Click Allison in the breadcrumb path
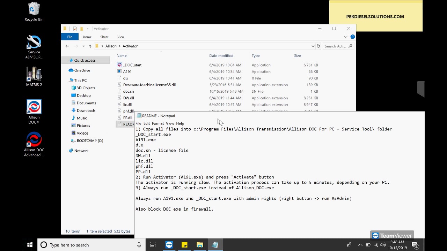 pyautogui.click(x=111, y=46)
